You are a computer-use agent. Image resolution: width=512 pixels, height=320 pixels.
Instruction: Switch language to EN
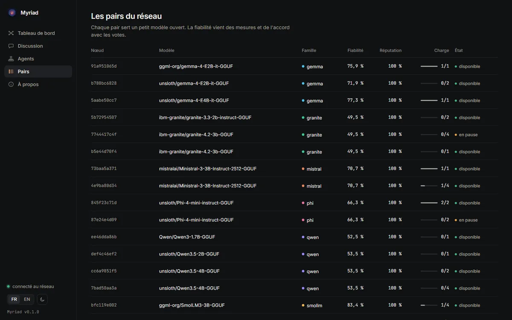(x=27, y=300)
